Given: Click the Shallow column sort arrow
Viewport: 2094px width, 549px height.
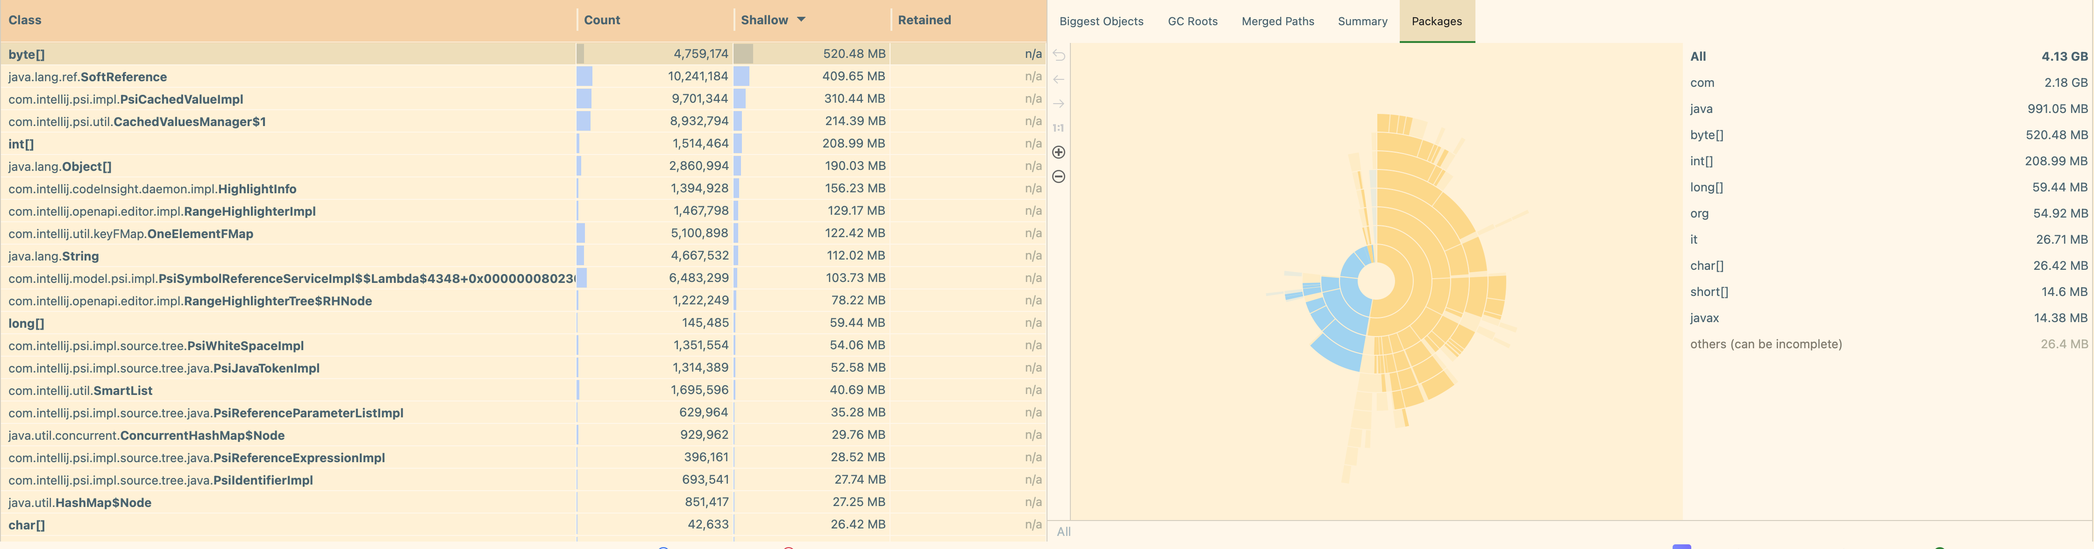Looking at the screenshot, I should pyautogui.click(x=801, y=20).
